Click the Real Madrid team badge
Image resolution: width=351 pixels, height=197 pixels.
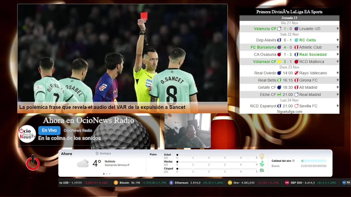click(296, 95)
